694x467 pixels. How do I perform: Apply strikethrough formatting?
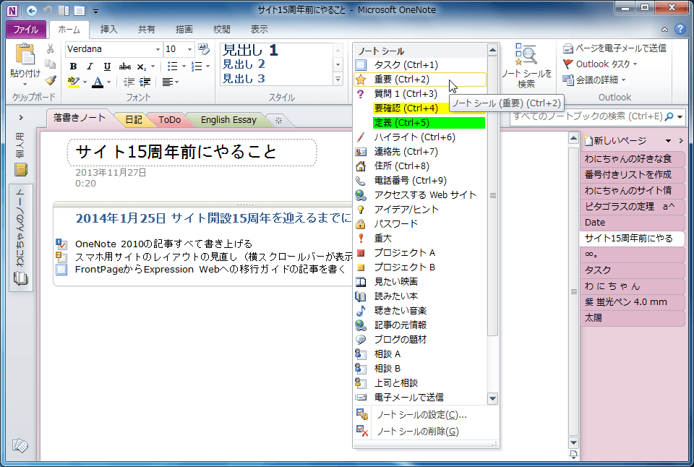(x=125, y=67)
